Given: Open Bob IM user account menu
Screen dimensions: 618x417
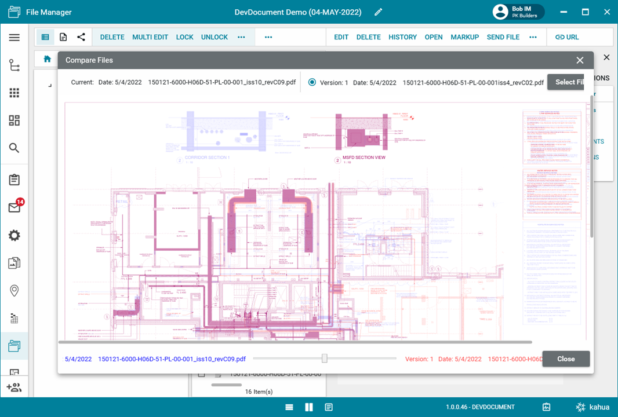Looking at the screenshot, I should click(518, 12).
